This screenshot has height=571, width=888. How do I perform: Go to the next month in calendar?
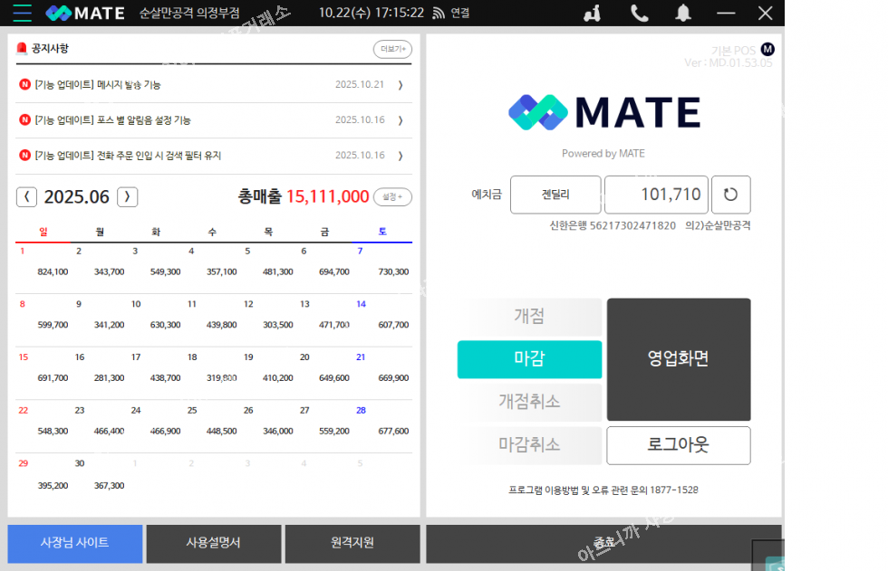(128, 196)
